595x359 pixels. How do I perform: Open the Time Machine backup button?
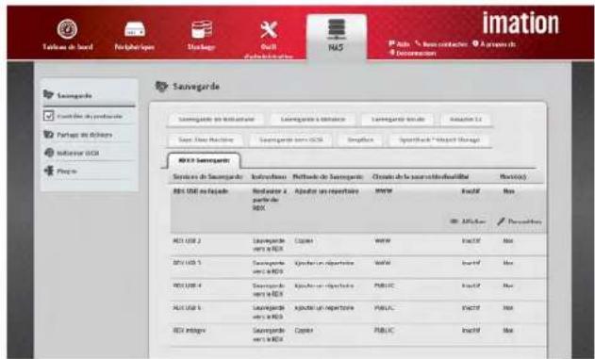[x=206, y=139]
